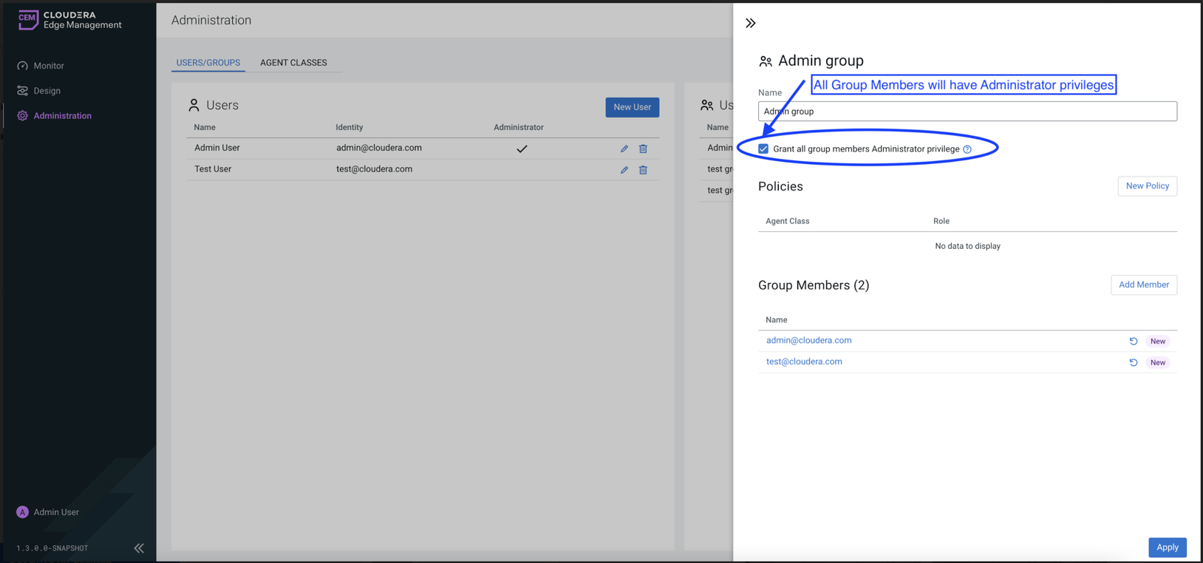Select the Users/Groups tab
This screenshot has height=563, width=1203.
208,63
